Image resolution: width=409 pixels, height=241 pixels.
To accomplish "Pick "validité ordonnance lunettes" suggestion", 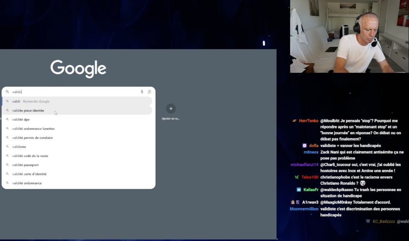I will tap(77, 128).
